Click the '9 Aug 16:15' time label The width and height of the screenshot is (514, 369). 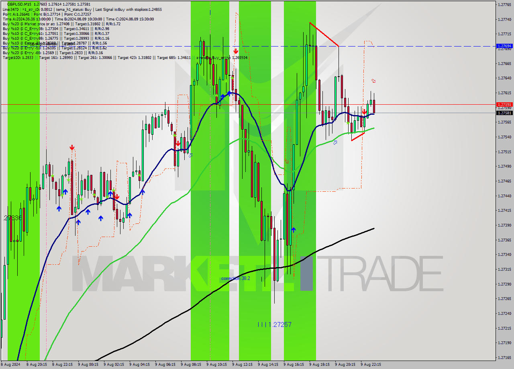tap(294, 365)
